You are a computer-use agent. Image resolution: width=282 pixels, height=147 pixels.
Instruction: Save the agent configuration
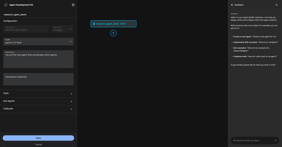click(38, 138)
